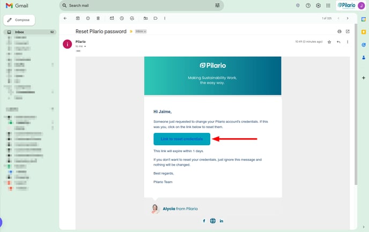Click 'Hi Jaime,' greeting text
This screenshot has width=369, height=232.
tap(163, 111)
